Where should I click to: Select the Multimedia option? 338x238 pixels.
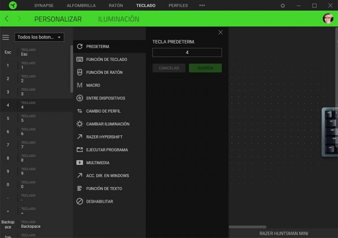pos(110,163)
